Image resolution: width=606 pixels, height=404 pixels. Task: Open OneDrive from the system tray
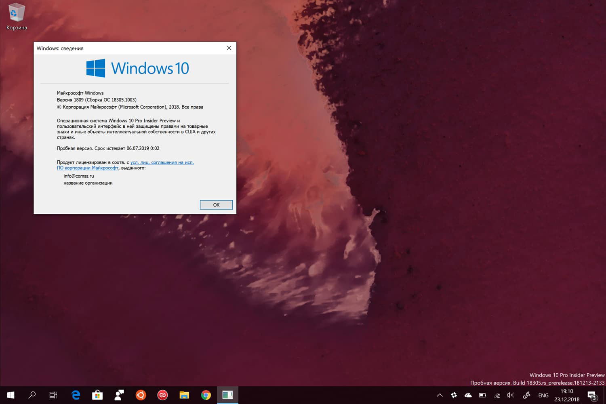pos(468,396)
